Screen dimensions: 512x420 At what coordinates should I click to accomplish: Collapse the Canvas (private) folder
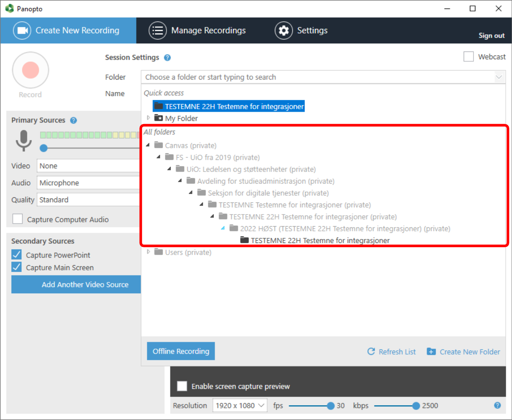148,145
